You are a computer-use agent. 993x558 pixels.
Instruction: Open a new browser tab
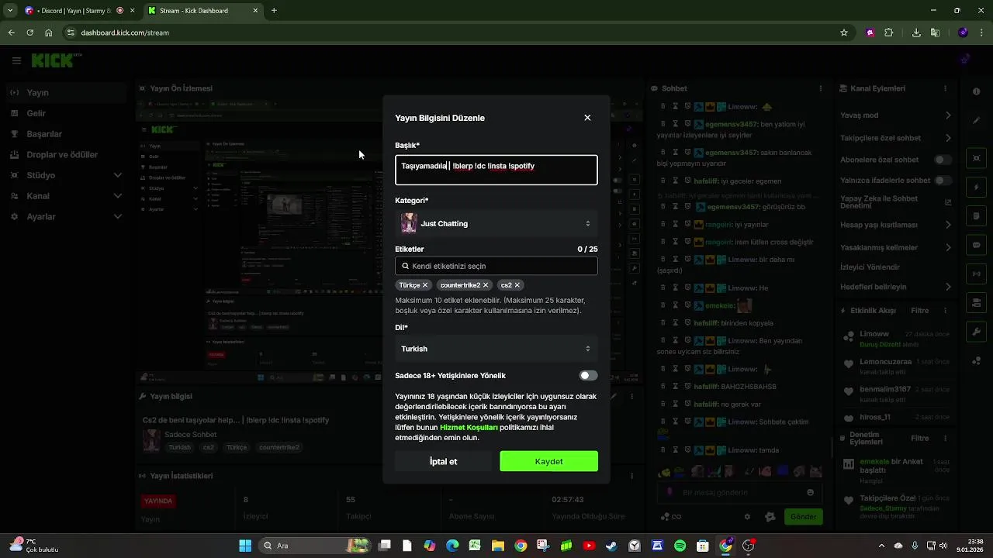point(274,11)
